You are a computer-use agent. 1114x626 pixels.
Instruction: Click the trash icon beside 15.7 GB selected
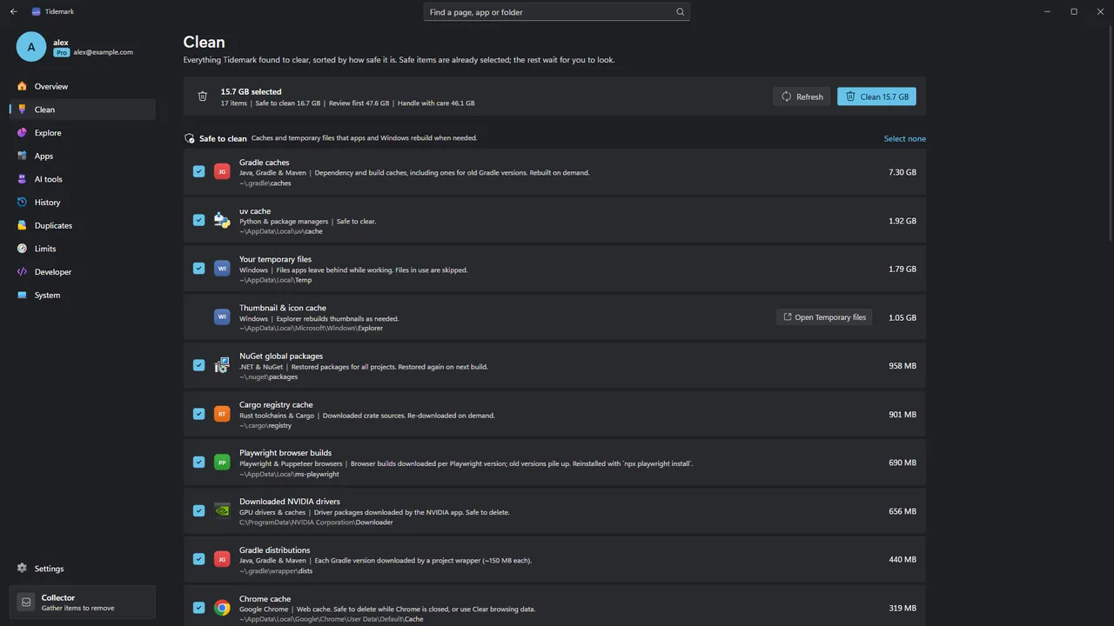click(203, 97)
